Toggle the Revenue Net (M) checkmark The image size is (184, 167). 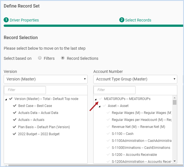click(x=108, y=127)
